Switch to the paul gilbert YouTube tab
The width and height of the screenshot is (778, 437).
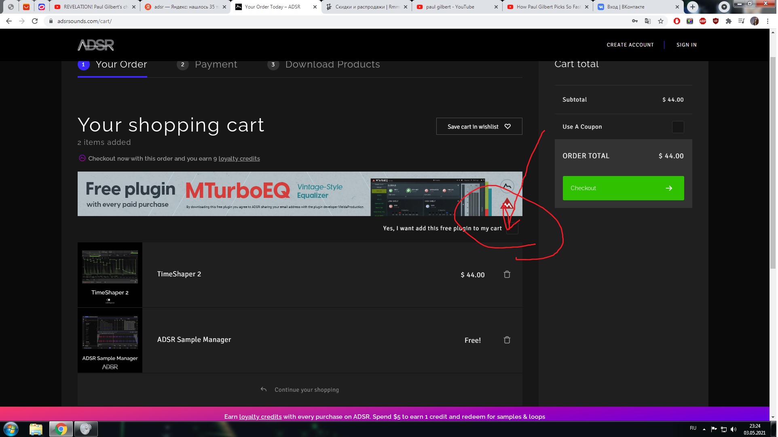coord(450,7)
